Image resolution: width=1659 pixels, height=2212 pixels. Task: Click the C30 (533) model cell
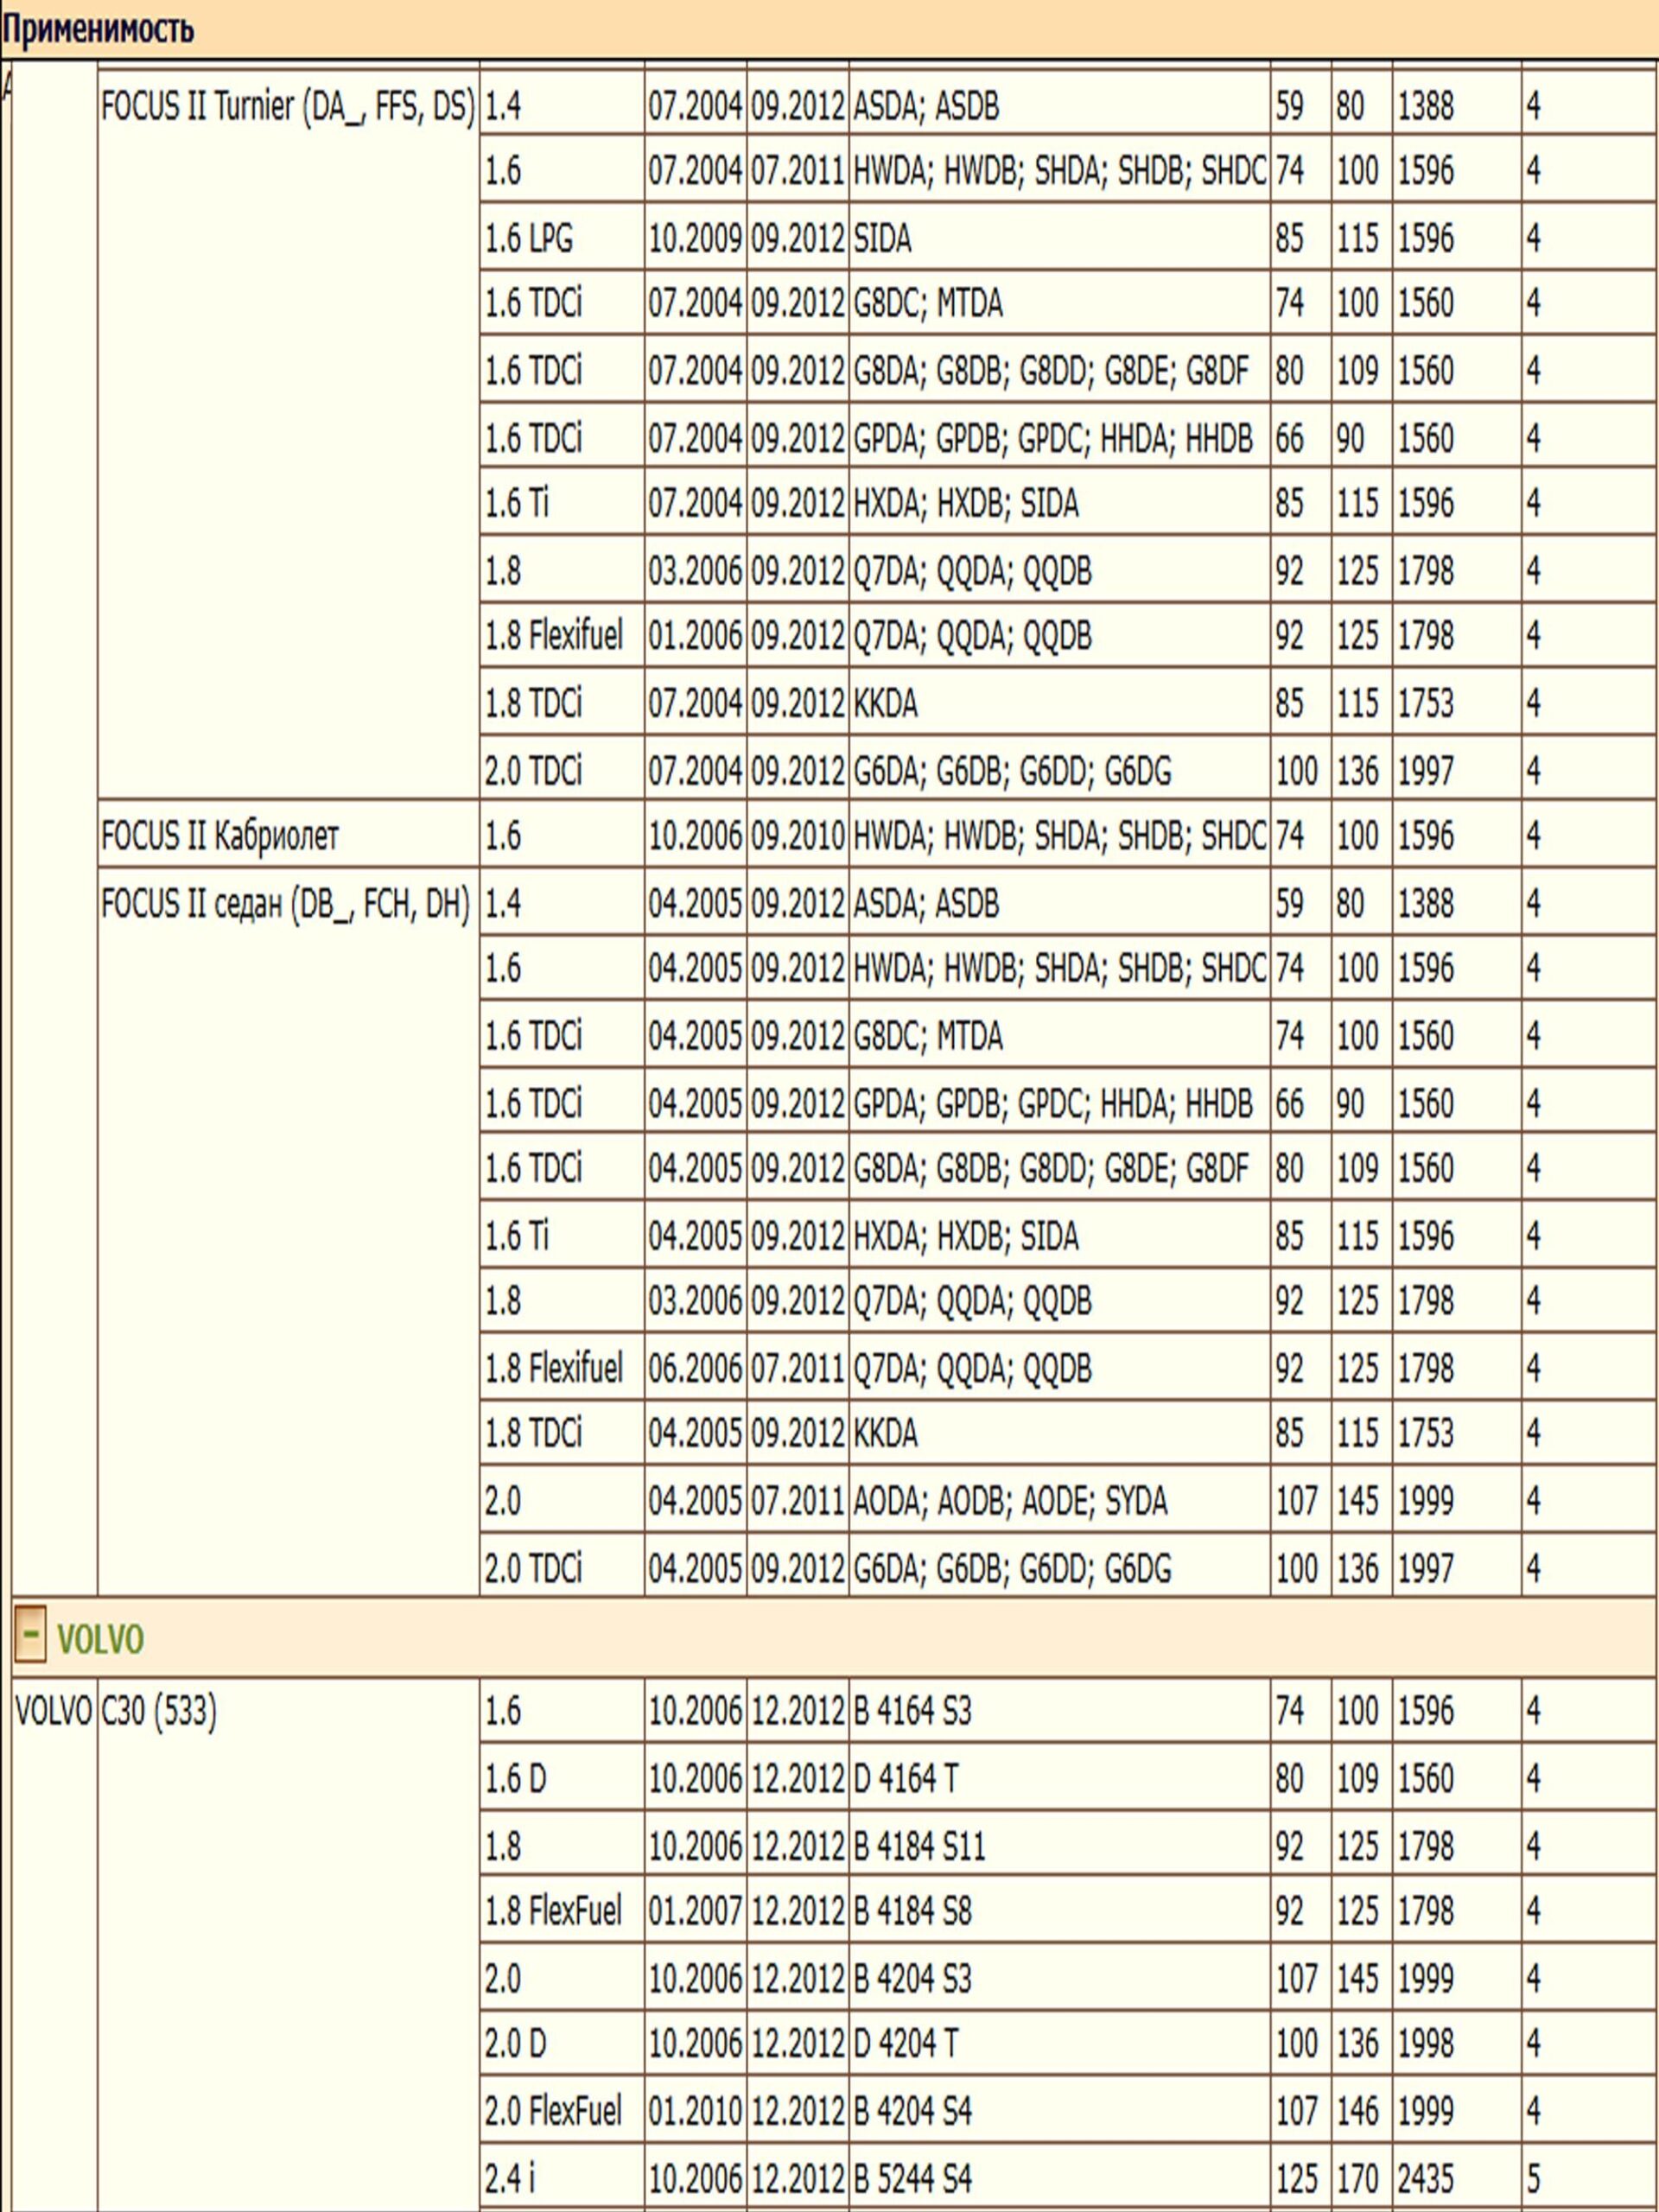click(x=160, y=1711)
